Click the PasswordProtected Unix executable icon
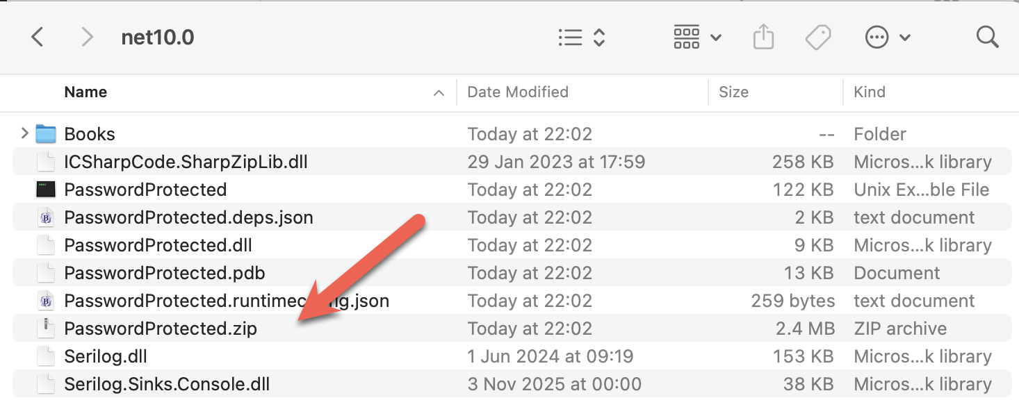 [45, 189]
